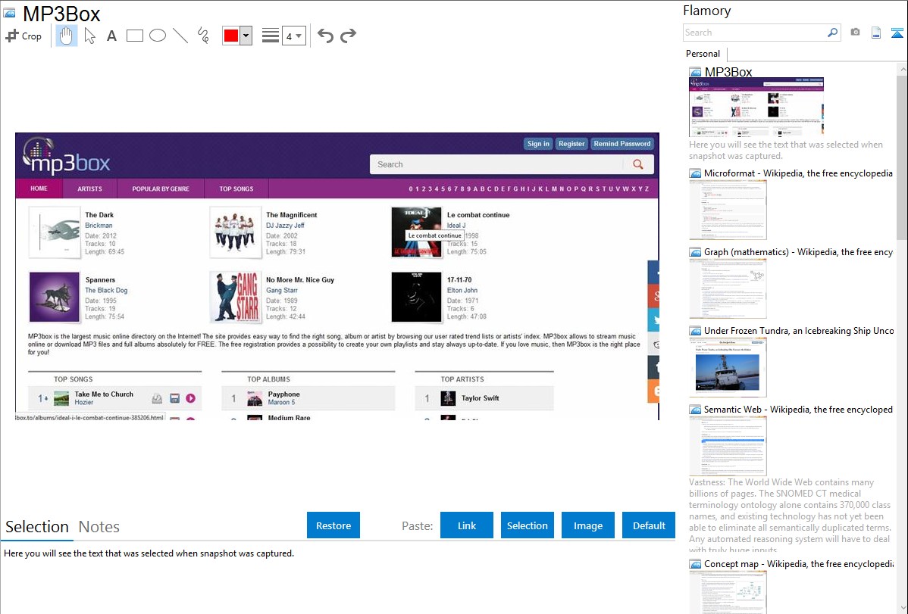The width and height of the screenshot is (908, 614).
Task: Pick the rectangle shape tool
Action: point(135,36)
